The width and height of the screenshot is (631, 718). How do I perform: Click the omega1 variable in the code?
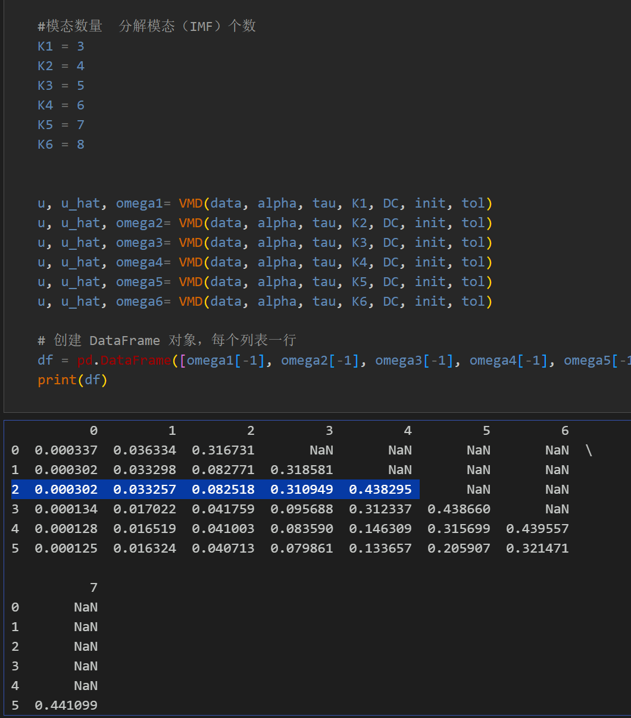(x=139, y=203)
